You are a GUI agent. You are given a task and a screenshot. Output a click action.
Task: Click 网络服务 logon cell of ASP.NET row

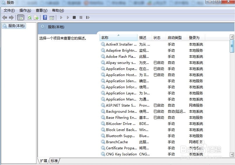196,105
